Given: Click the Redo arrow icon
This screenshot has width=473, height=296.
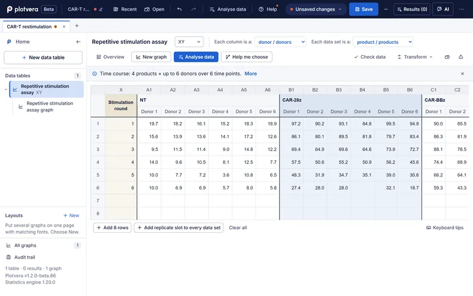Looking at the screenshot, I should (x=194, y=9).
